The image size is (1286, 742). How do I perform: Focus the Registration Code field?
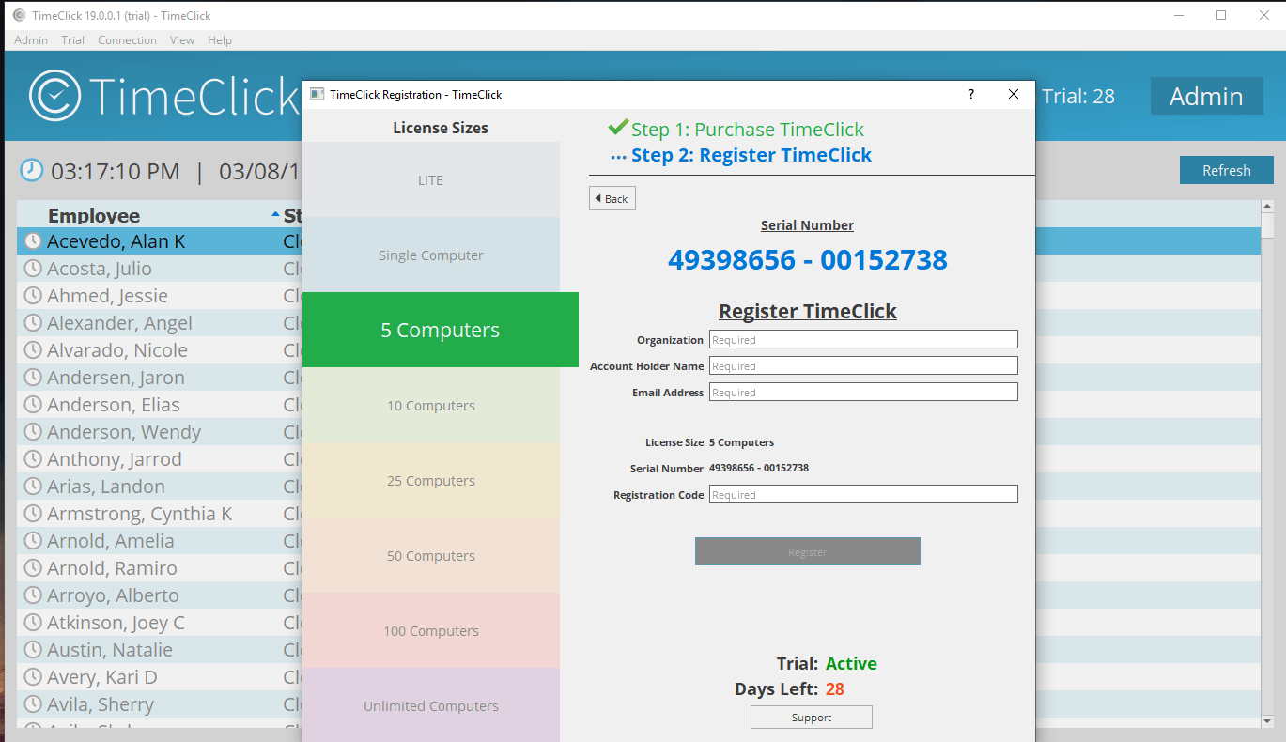click(x=863, y=494)
